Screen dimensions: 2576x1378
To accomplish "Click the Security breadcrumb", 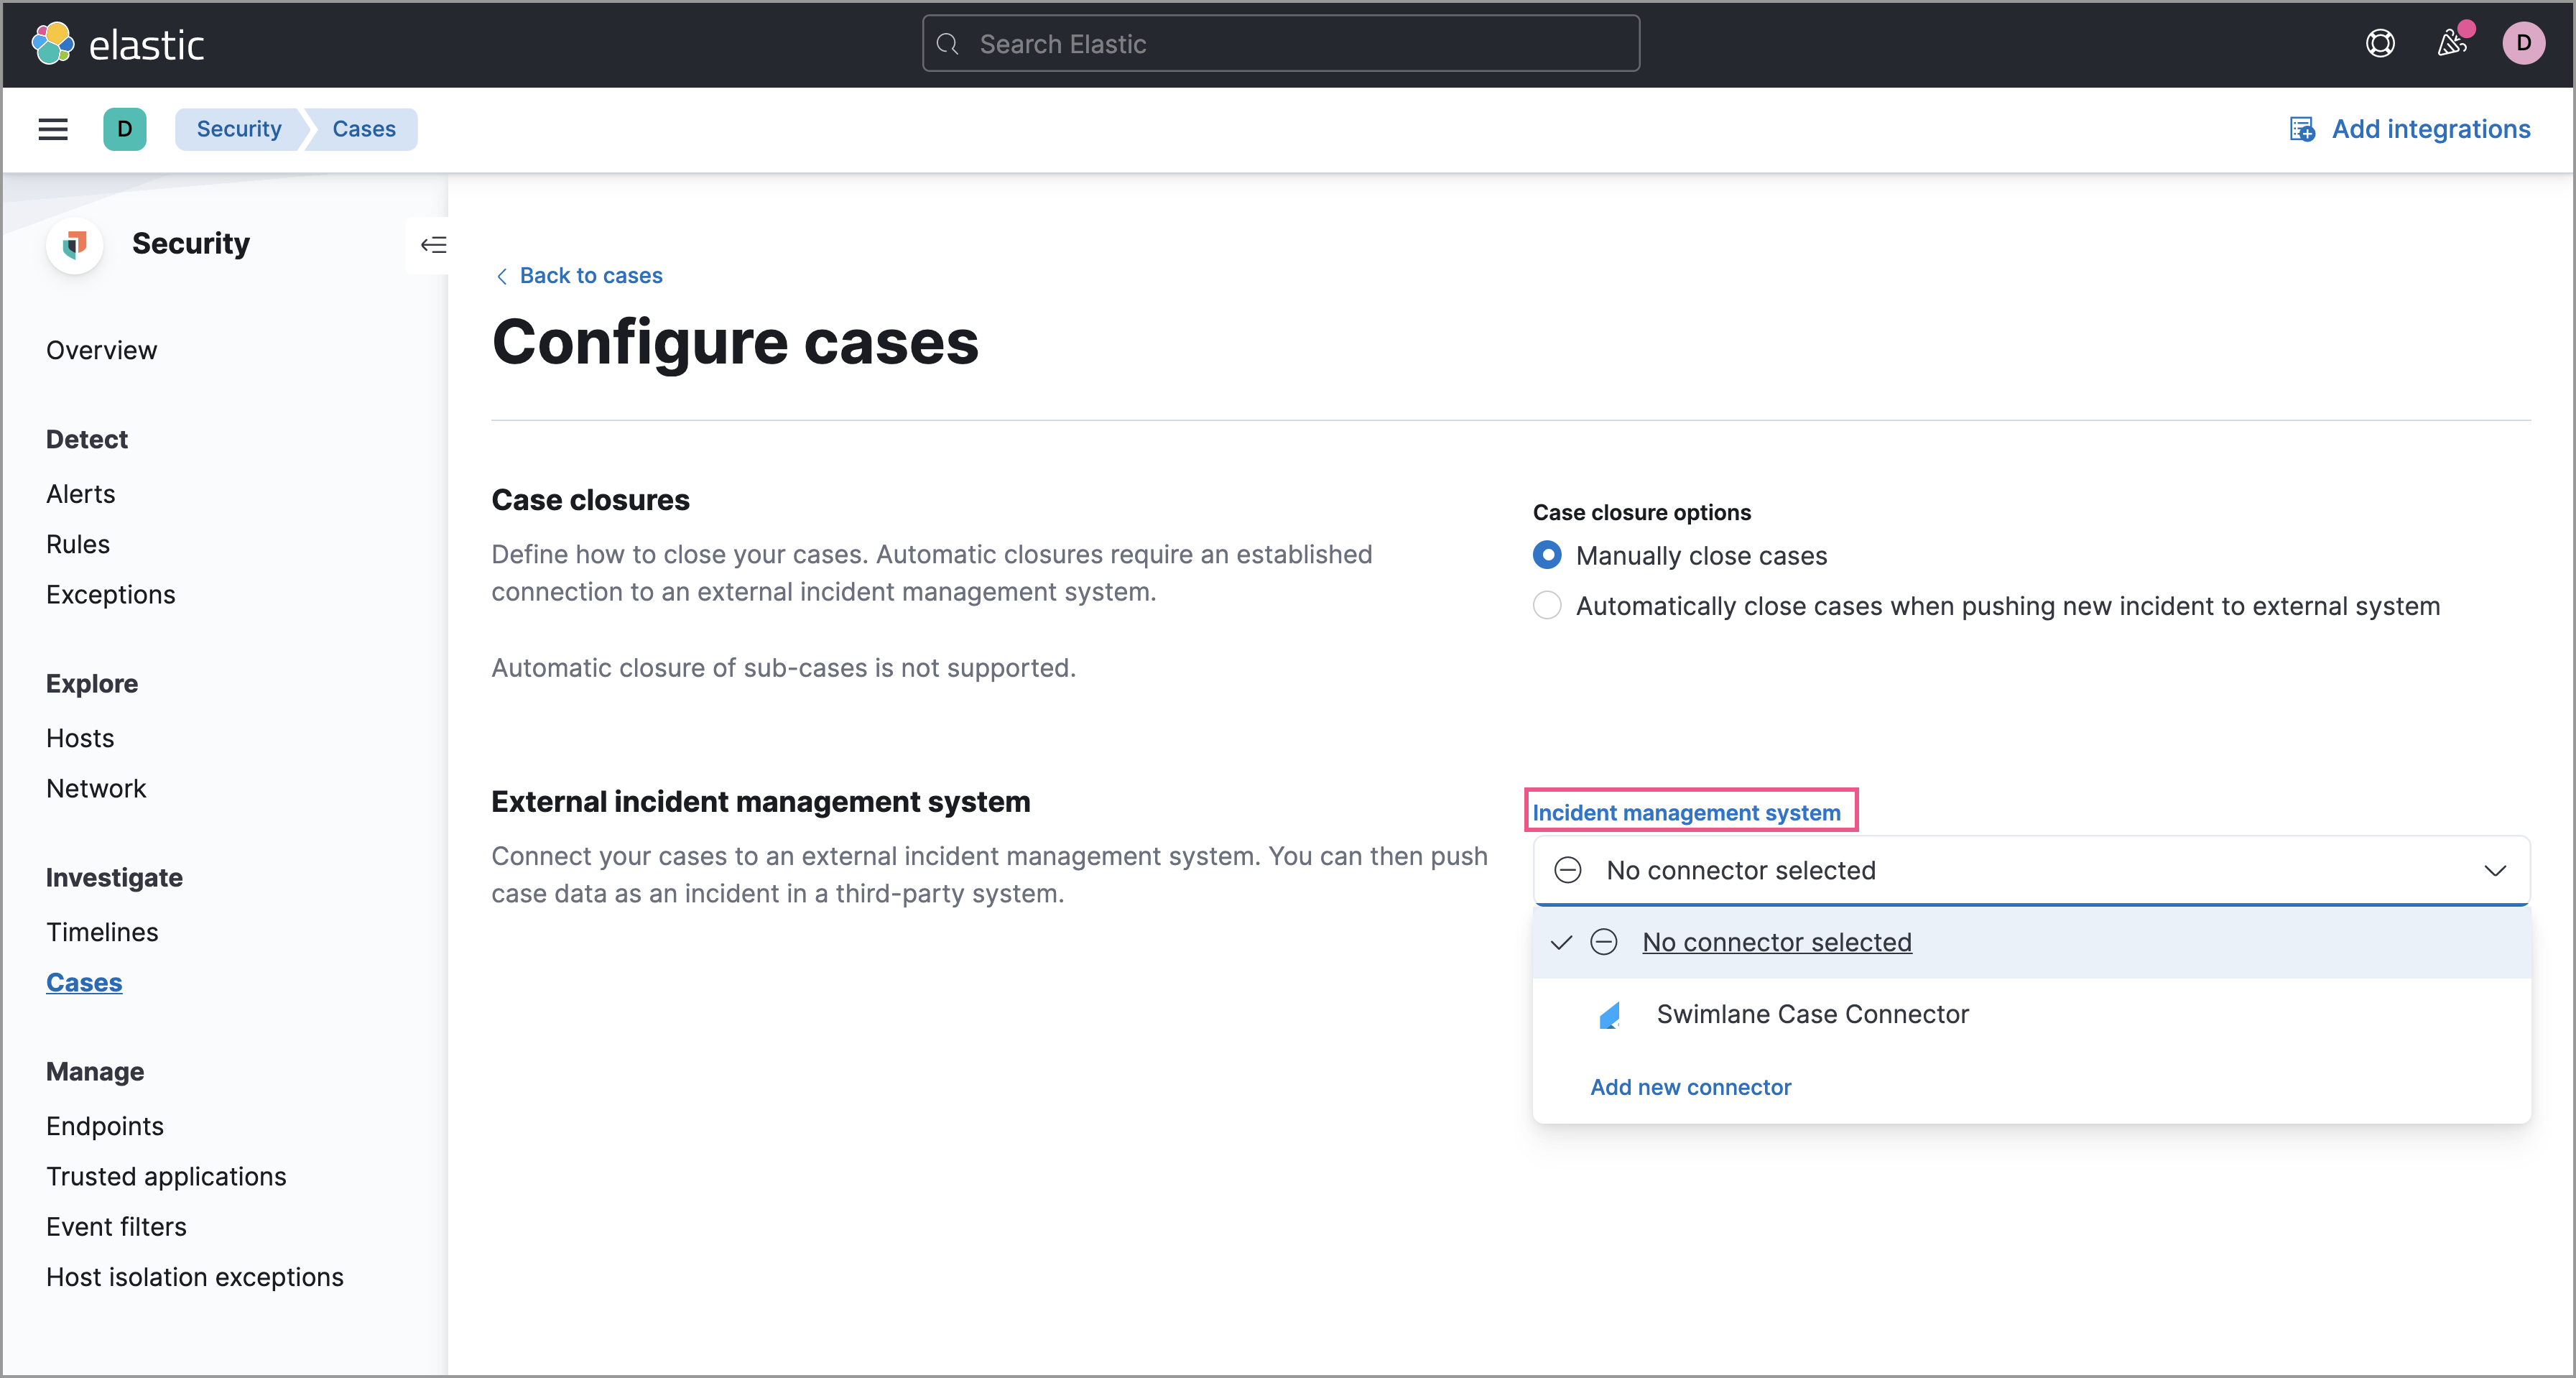I will click(x=239, y=129).
